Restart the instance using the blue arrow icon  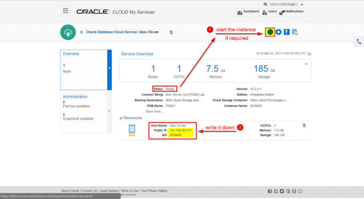[287, 32]
